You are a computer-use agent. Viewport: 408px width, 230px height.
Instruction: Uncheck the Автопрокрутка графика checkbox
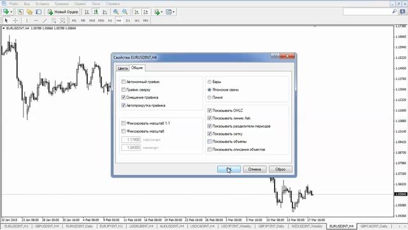point(123,105)
